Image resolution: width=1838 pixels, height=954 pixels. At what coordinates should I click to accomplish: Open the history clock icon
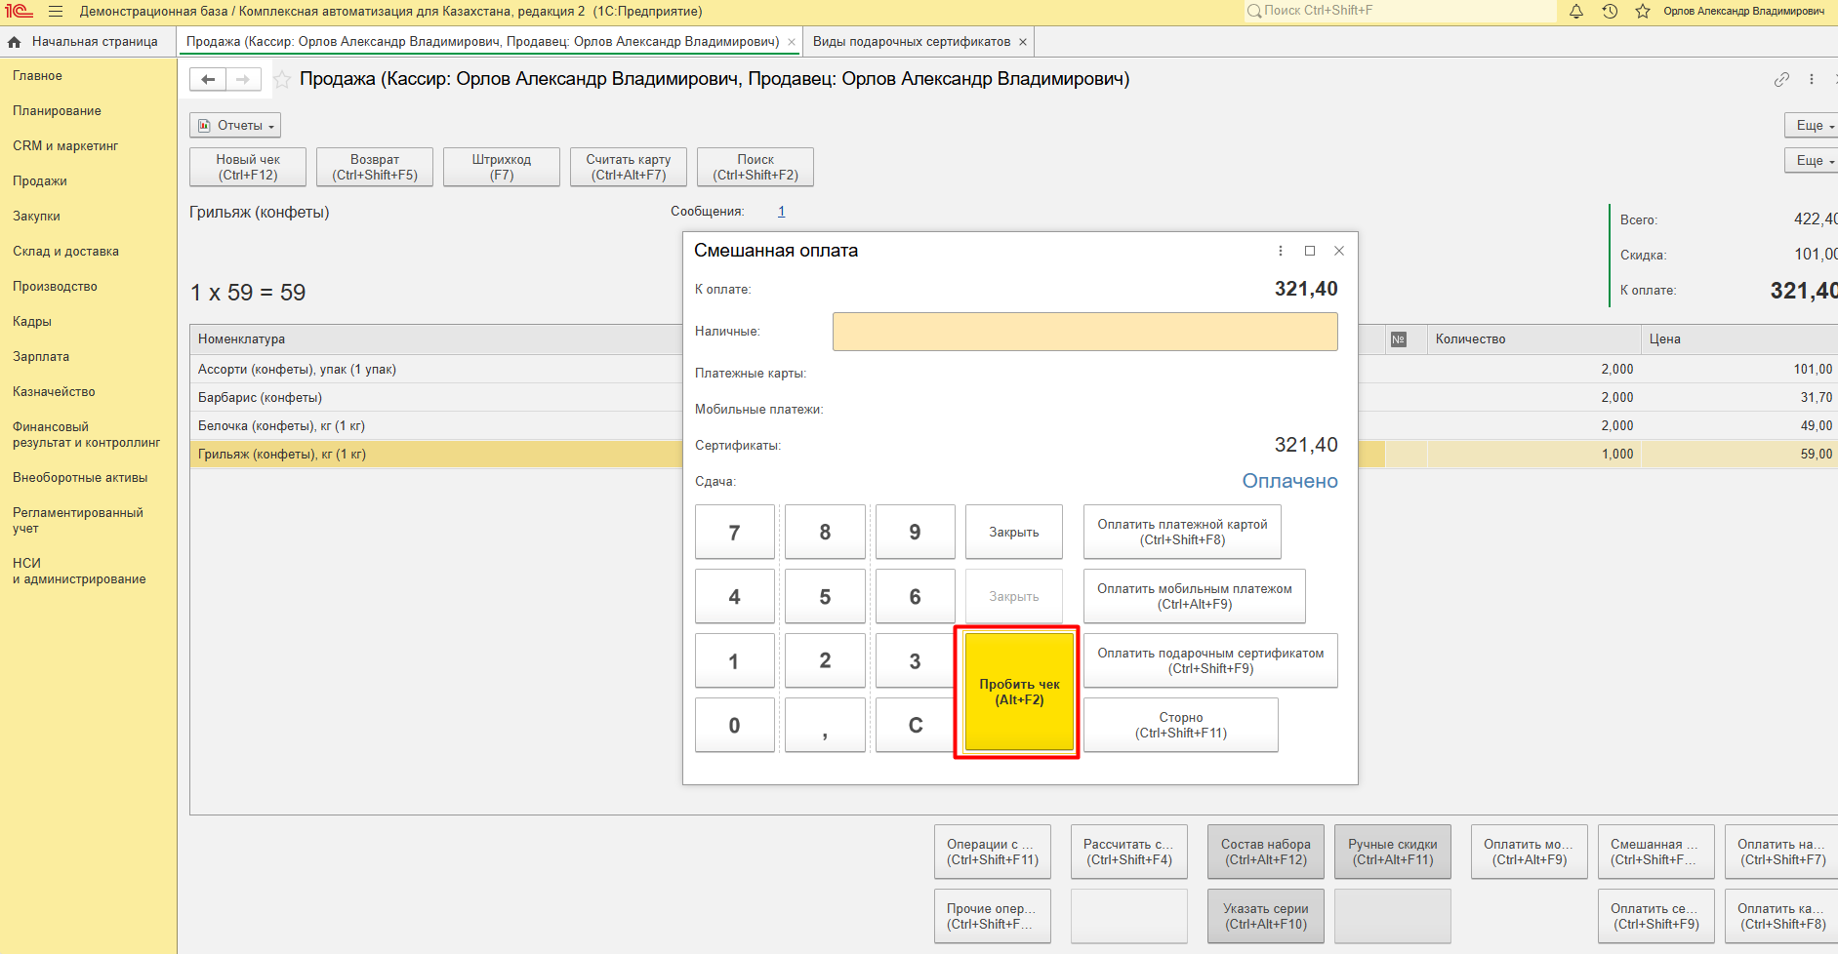[x=1610, y=12]
